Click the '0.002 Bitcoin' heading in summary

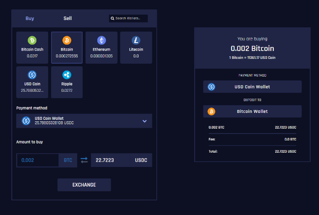tap(252, 48)
